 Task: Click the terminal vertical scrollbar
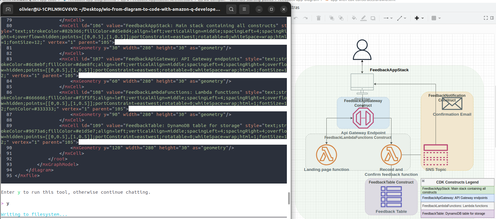(289, 198)
